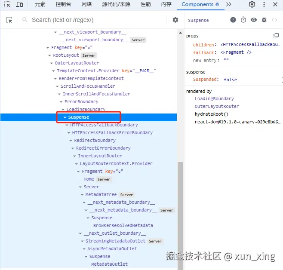This screenshot has height=270, width=283.
Task: Select Fragment key="c" above RootLayout
Action: pos(72,48)
